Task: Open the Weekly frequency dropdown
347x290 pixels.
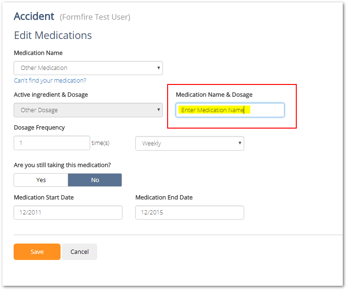Action: pyautogui.click(x=190, y=143)
